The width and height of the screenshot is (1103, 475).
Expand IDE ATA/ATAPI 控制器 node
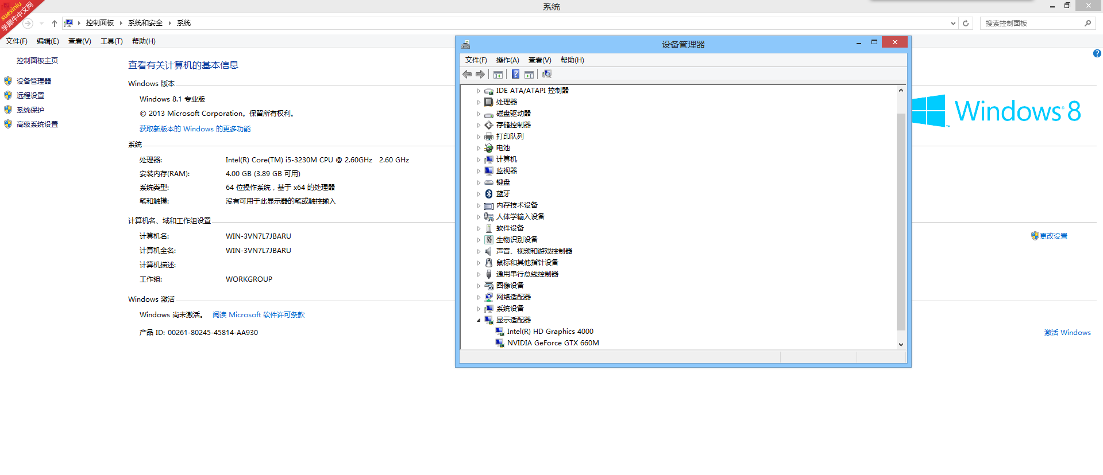click(x=479, y=91)
